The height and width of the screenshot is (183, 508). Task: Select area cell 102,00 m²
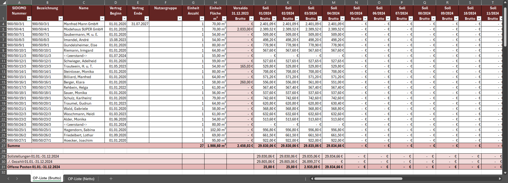[215, 130]
